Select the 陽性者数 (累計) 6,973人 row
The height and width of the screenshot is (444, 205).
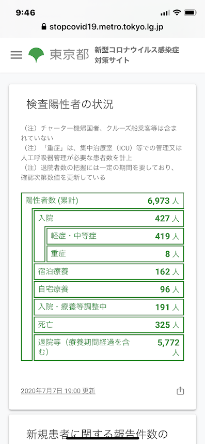pyautogui.click(x=102, y=201)
